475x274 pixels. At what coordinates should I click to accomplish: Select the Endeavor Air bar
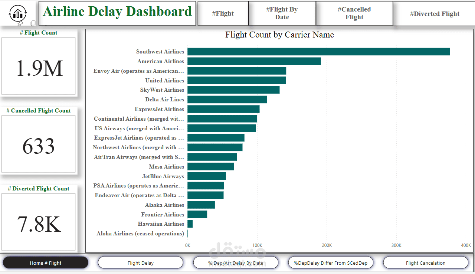[206, 195]
